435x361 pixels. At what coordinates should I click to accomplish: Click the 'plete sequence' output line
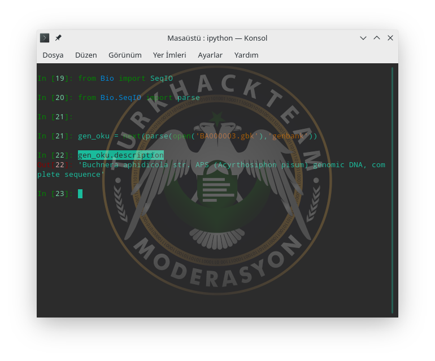tap(71, 175)
